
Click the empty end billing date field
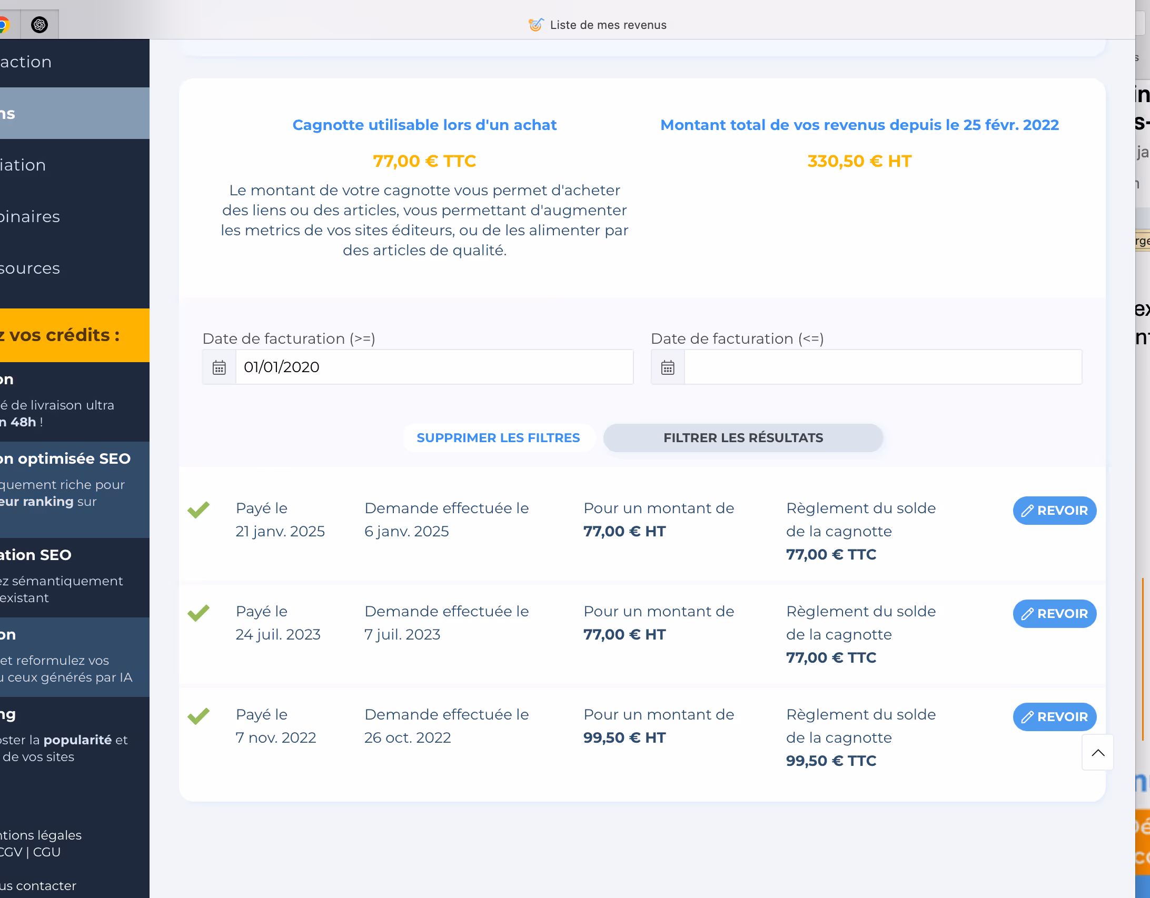tap(883, 367)
